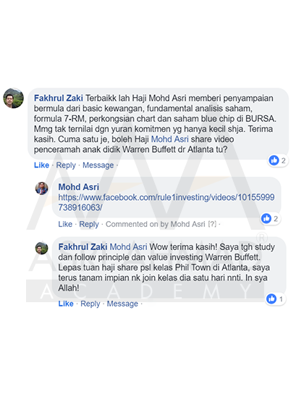Image resolution: width=291 pixels, height=400 pixels.
Task: Message Fakhrul Zaki from the last reply
Action: pyautogui.click(x=122, y=304)
